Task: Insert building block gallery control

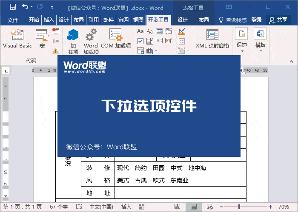Action: pos(169,31)
